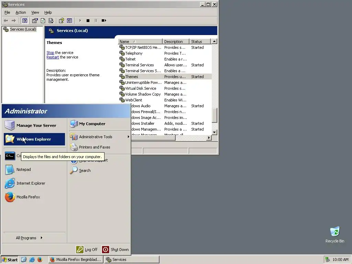The height and width of the screenshot is (264, 352).
Task: Click the Restart Service toolbar icon
Action: click(x=104, y=21)
